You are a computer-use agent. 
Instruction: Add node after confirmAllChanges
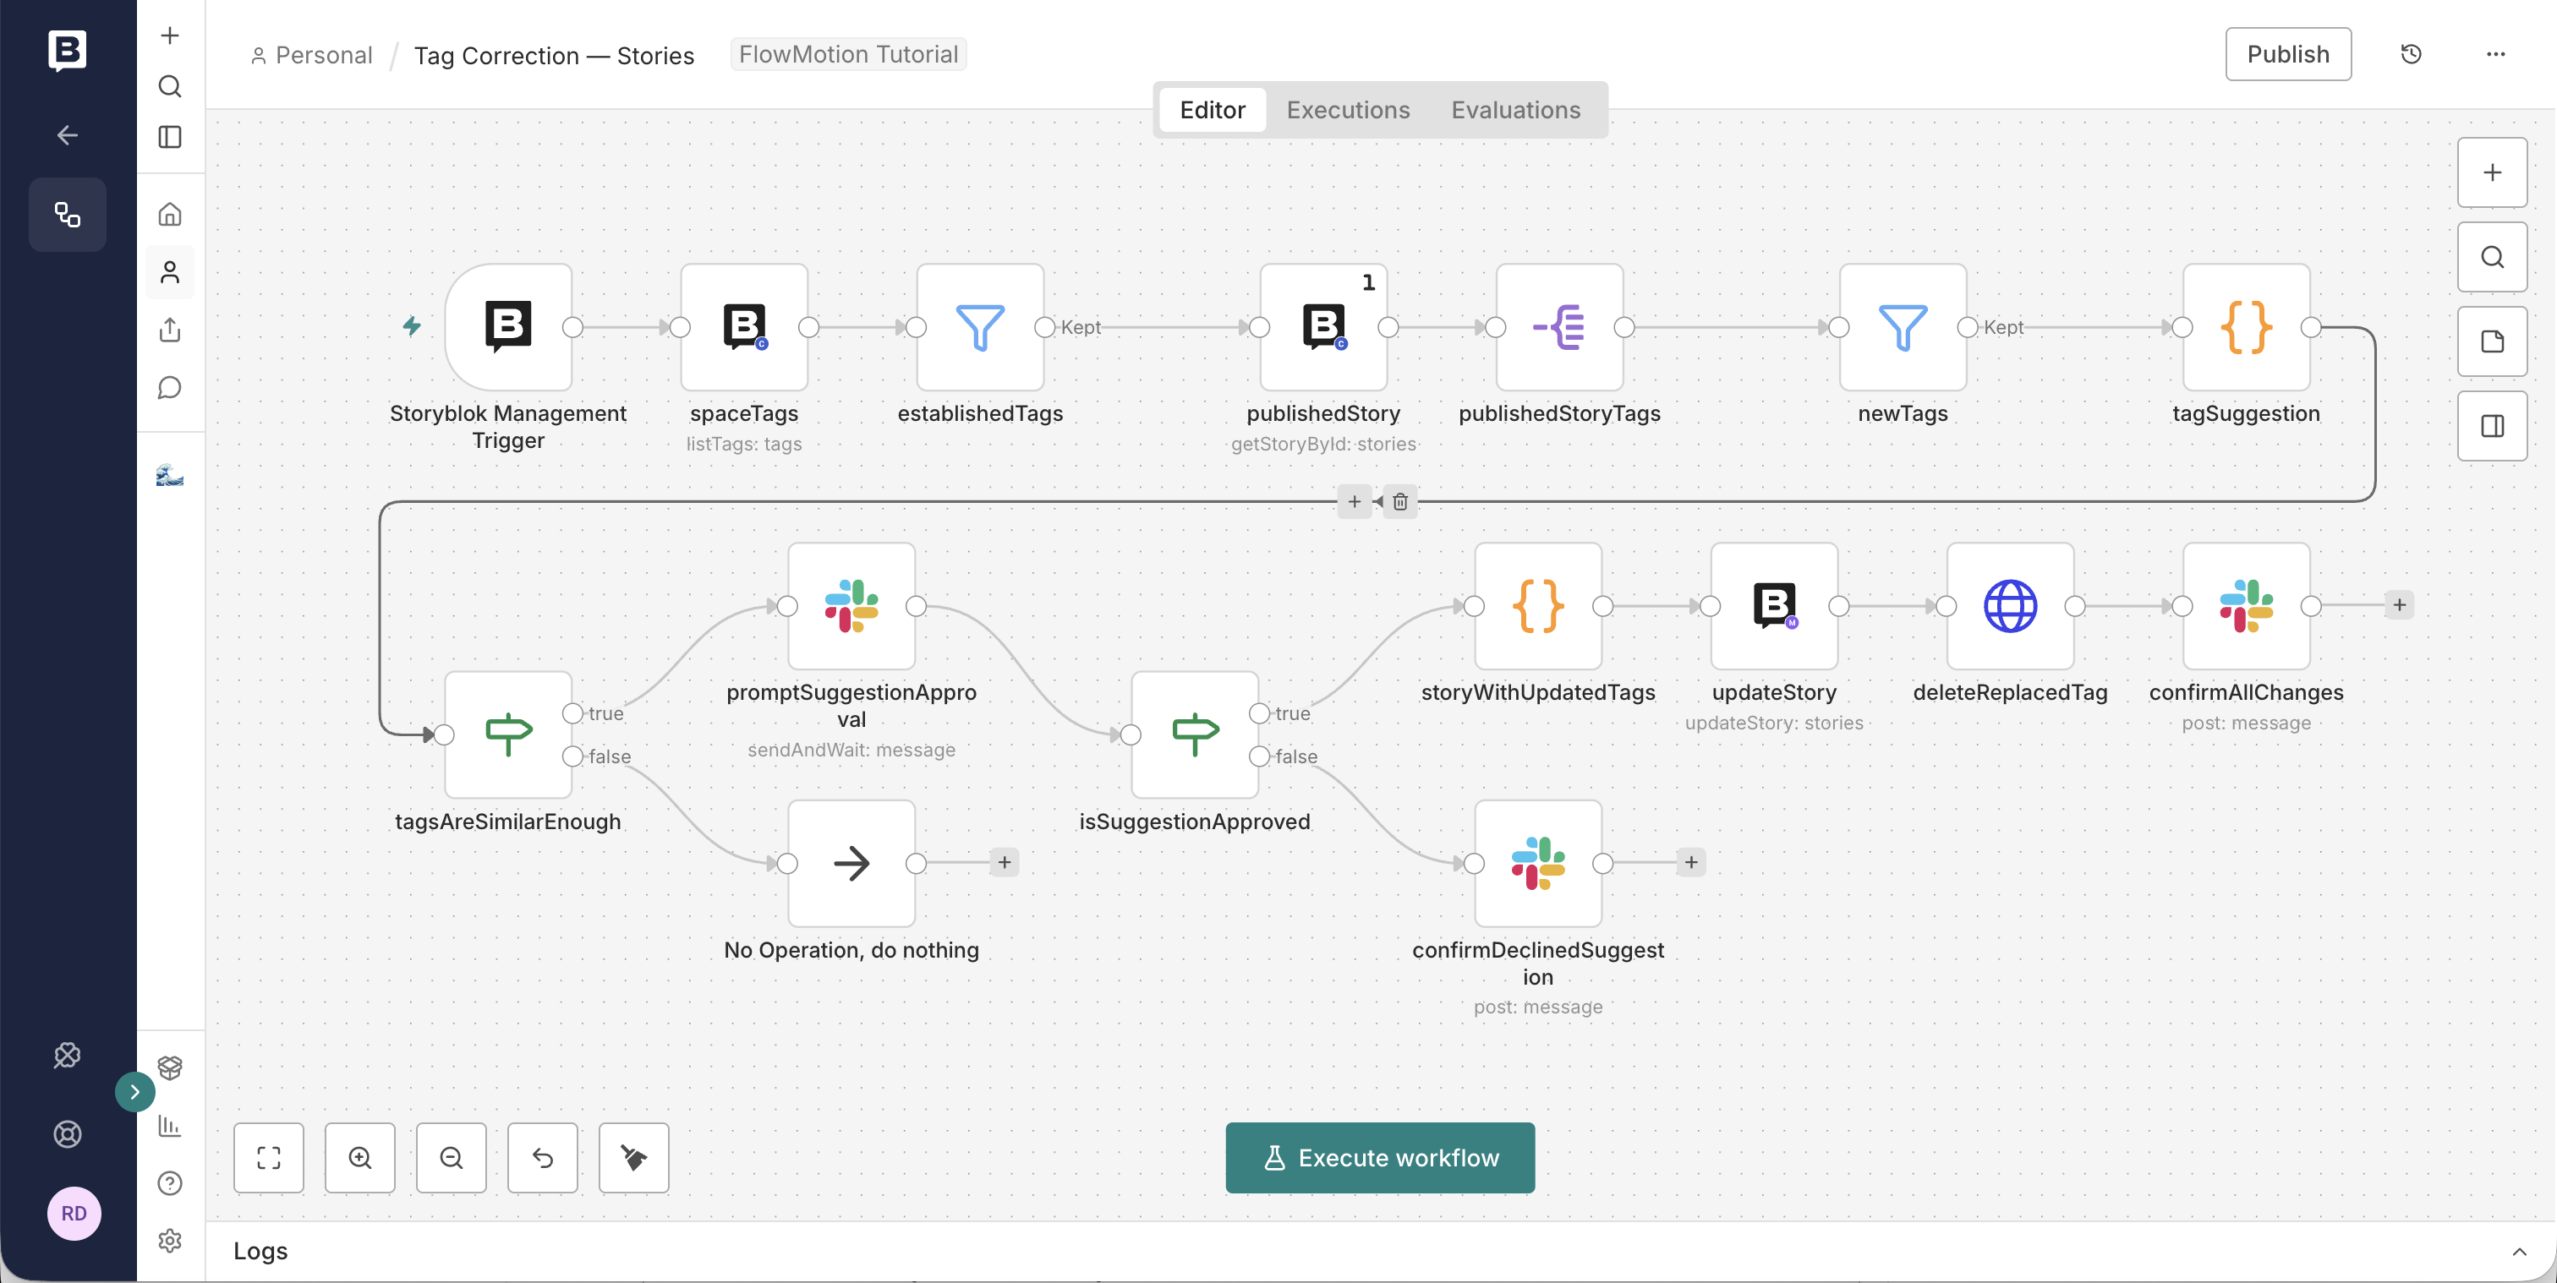2399,604
